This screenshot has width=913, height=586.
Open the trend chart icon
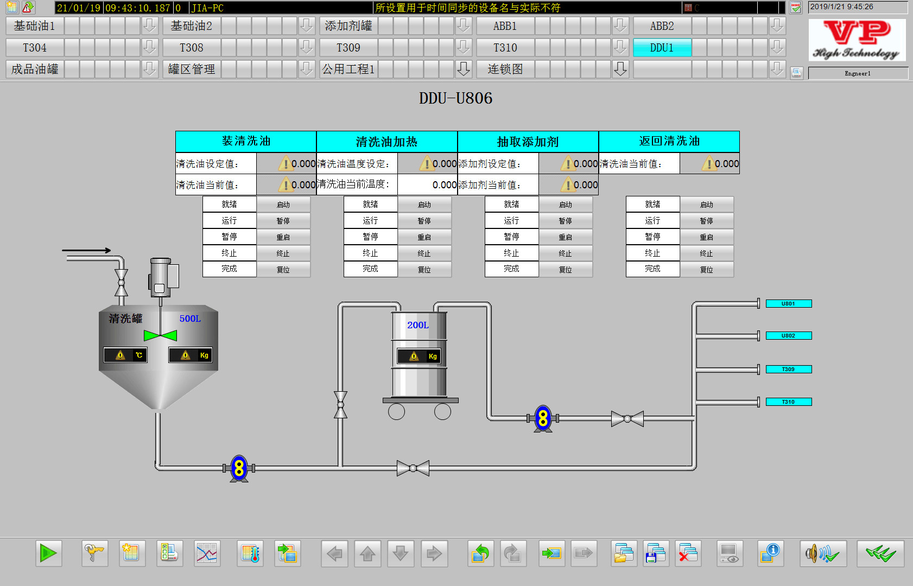(207, 553)
